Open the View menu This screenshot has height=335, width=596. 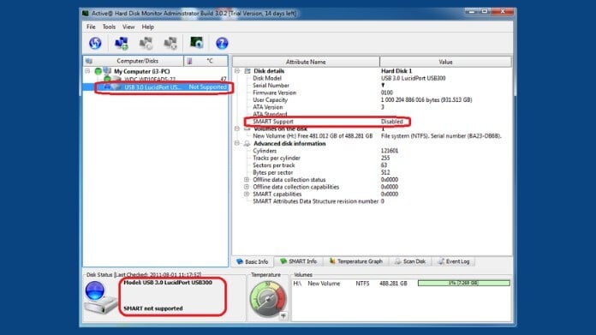click(128, 27)
